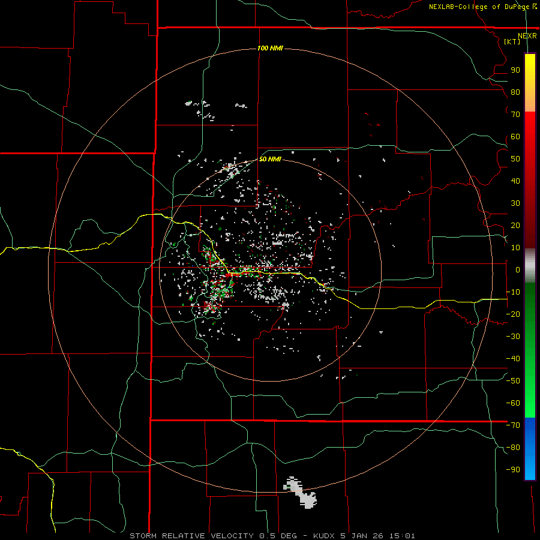Click the 50 NMI range ring label
Viewport: 540px width, 540px height.
[270, 159]
